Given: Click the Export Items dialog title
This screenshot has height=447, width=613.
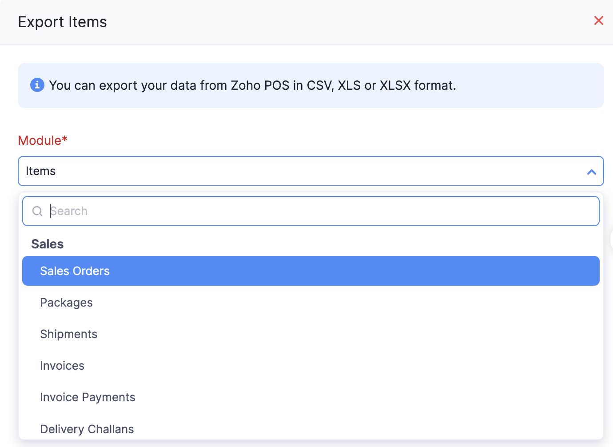Looking at the screenshot, I should click(62, 22).
